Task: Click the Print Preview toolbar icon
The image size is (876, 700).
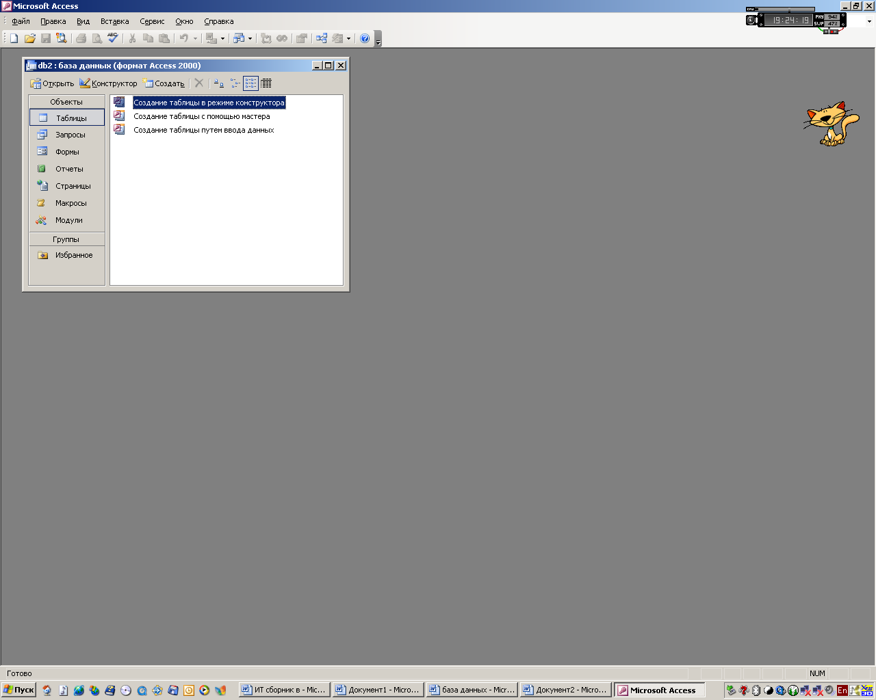Action: (97, 38)
